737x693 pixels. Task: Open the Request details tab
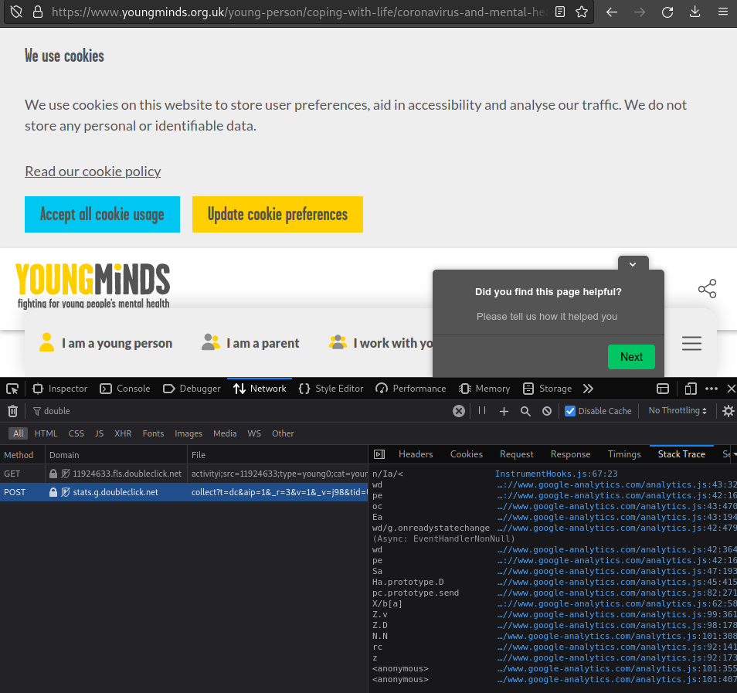pos(517,454)
